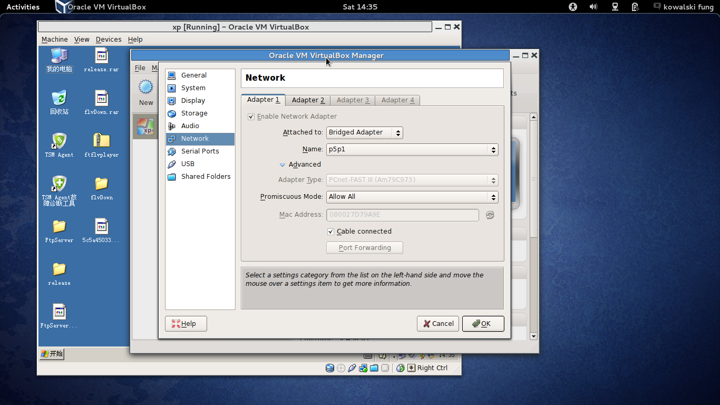Open the volume control in top bar

click(593, 7)
